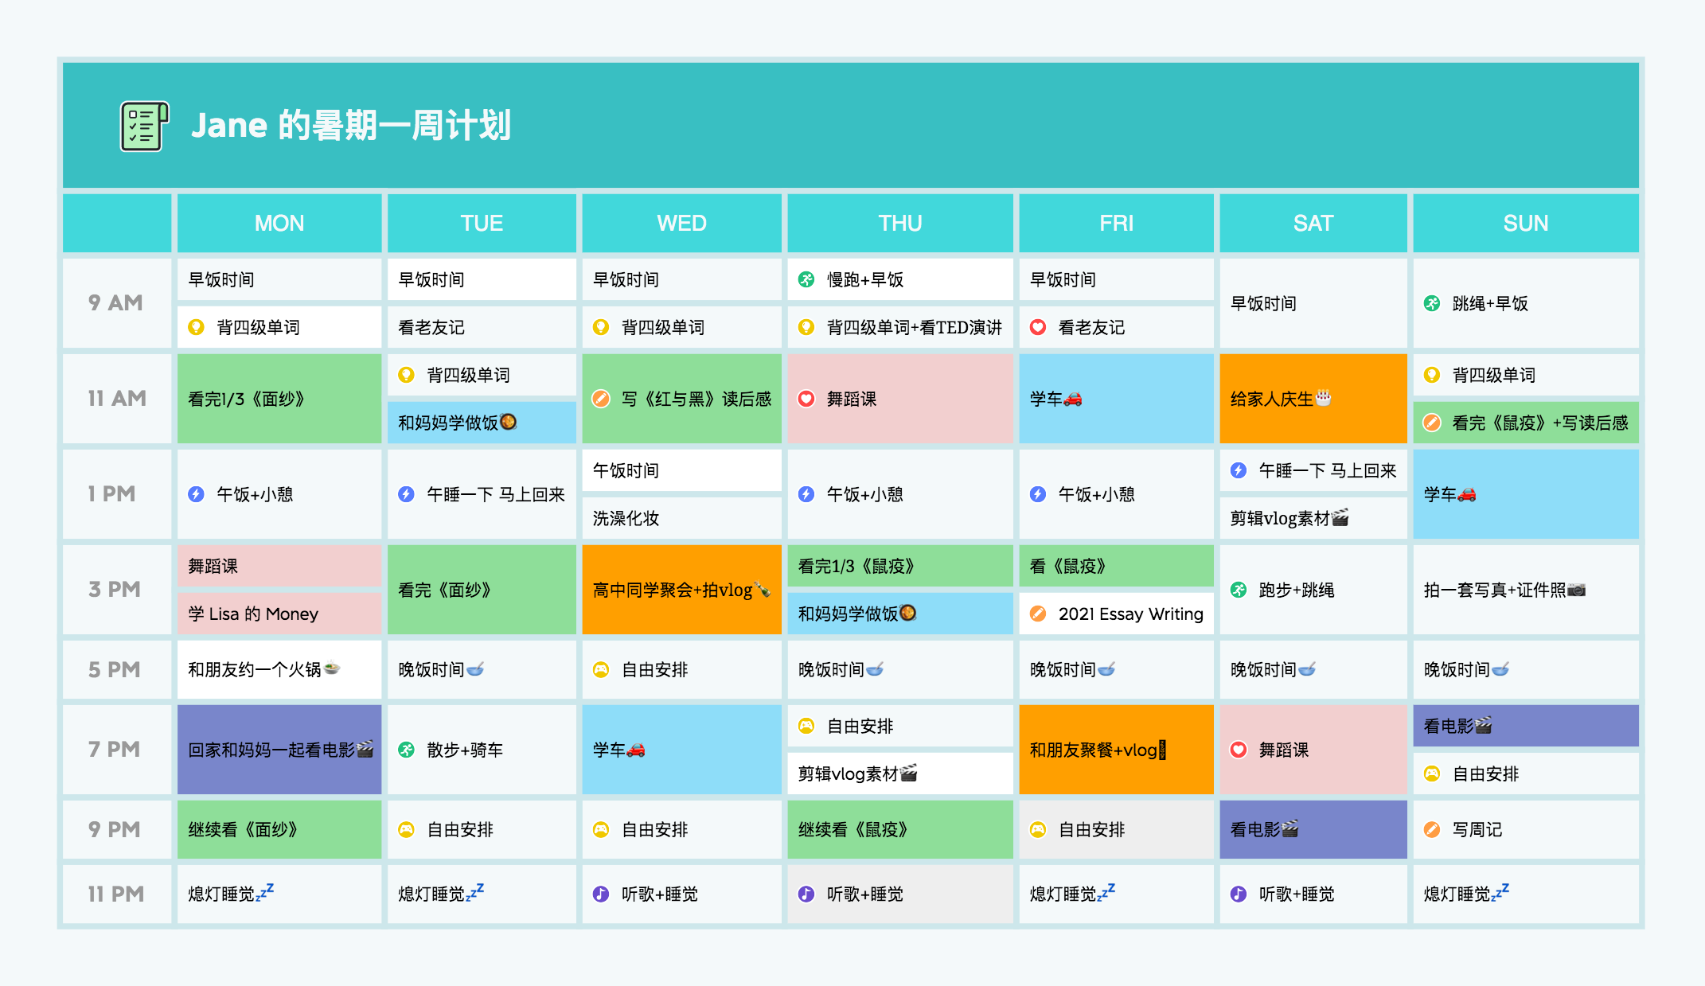The height and width of the screenshot is (986, 1705).
Task: Click the yellow bulb icon in Monday 背四级单词
Action: pyautogui.click(x=196, y=327)
